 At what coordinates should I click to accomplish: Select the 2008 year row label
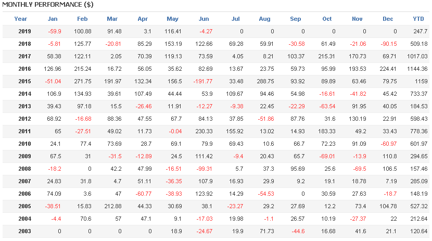tap(24, 169)
